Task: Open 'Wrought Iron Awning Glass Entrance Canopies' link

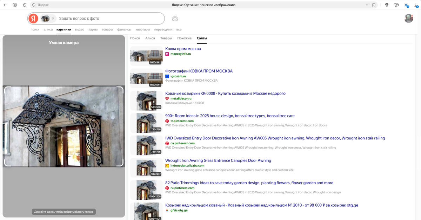Action: [218, 160]
